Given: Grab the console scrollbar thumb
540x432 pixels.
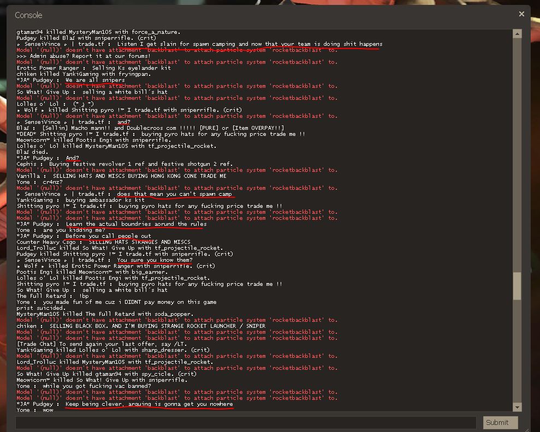Looking at the screenshot, I should pos(517,285).
